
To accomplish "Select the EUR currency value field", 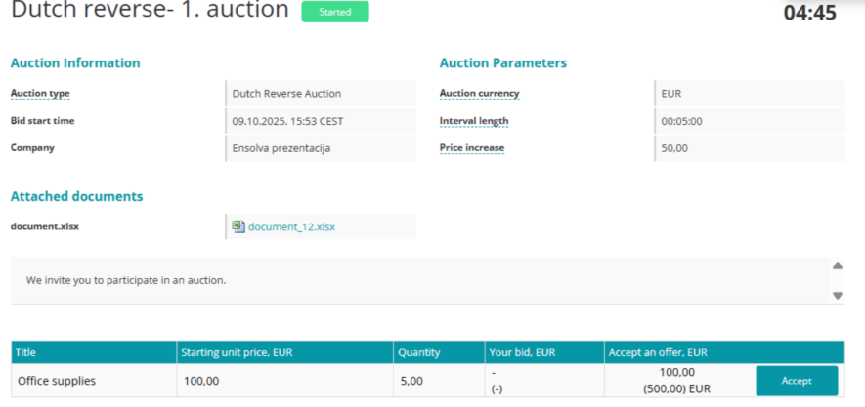I will 749,94.
